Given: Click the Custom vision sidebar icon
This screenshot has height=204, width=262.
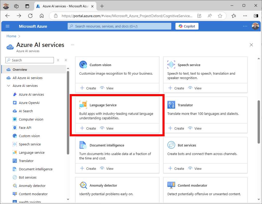Looking at the screenshot, I should click(x=15, y=136).
